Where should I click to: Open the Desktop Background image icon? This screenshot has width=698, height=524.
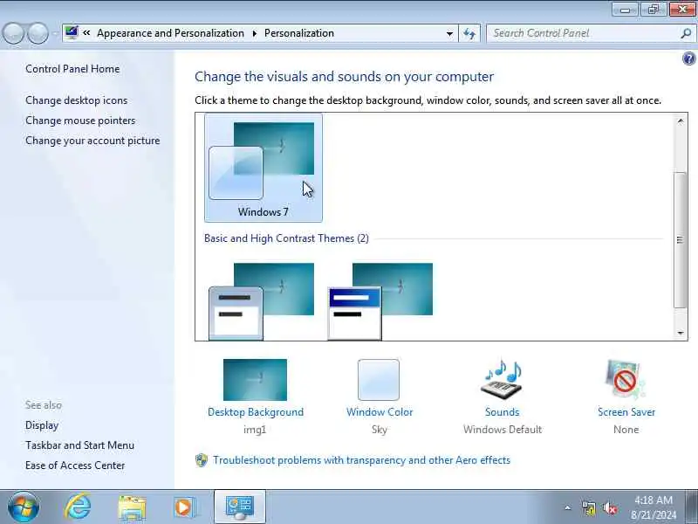[x=255, y=380]
